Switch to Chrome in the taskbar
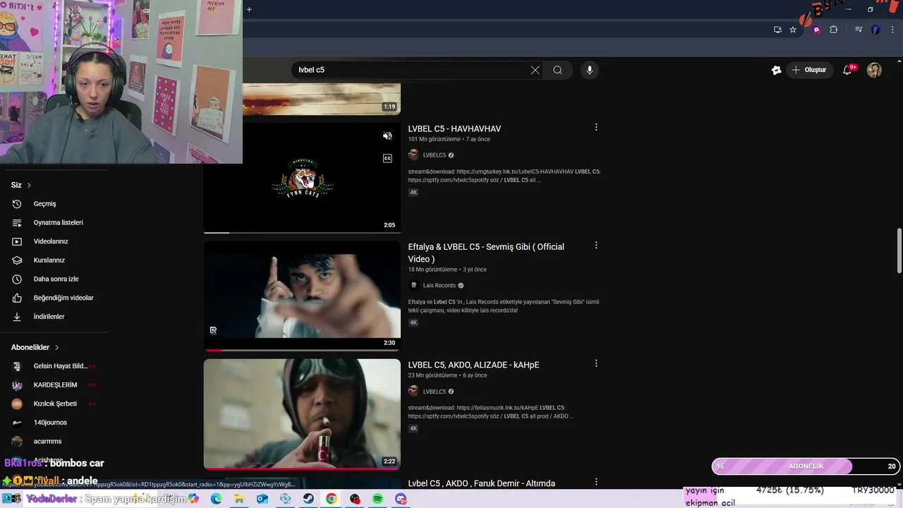This screenshot has height=508, width=903. (331, 499)
